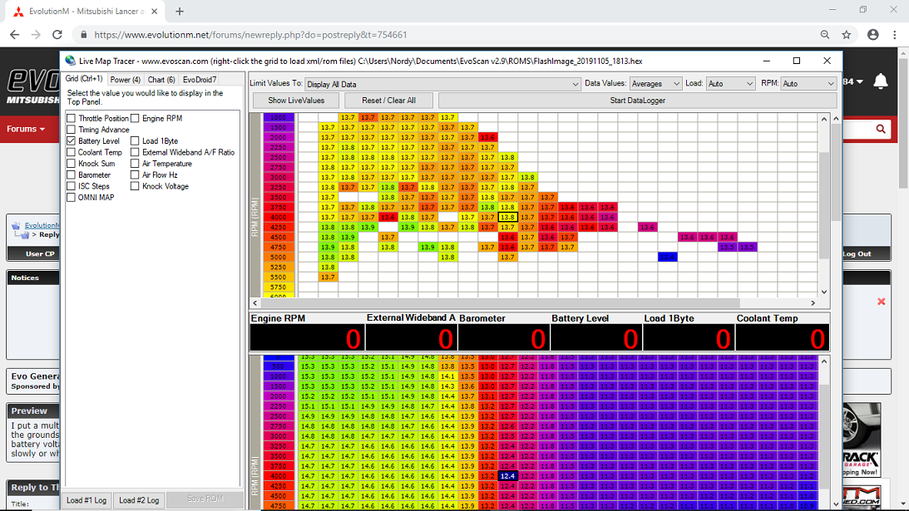Click the browser reload page icon
Screen dimensions: 909x511
[x=57, y=35]
